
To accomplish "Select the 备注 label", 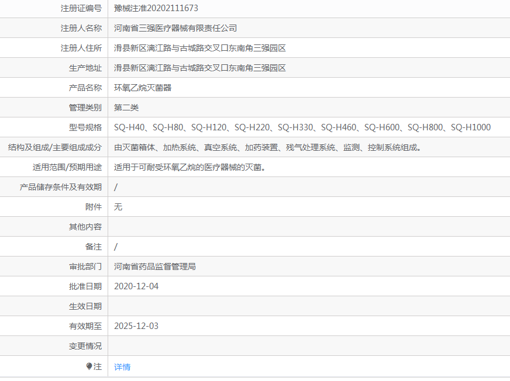I will (x=94, y=247).
